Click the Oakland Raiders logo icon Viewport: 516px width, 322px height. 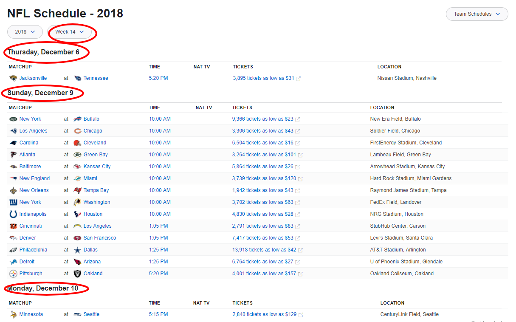tap(77, 274)
